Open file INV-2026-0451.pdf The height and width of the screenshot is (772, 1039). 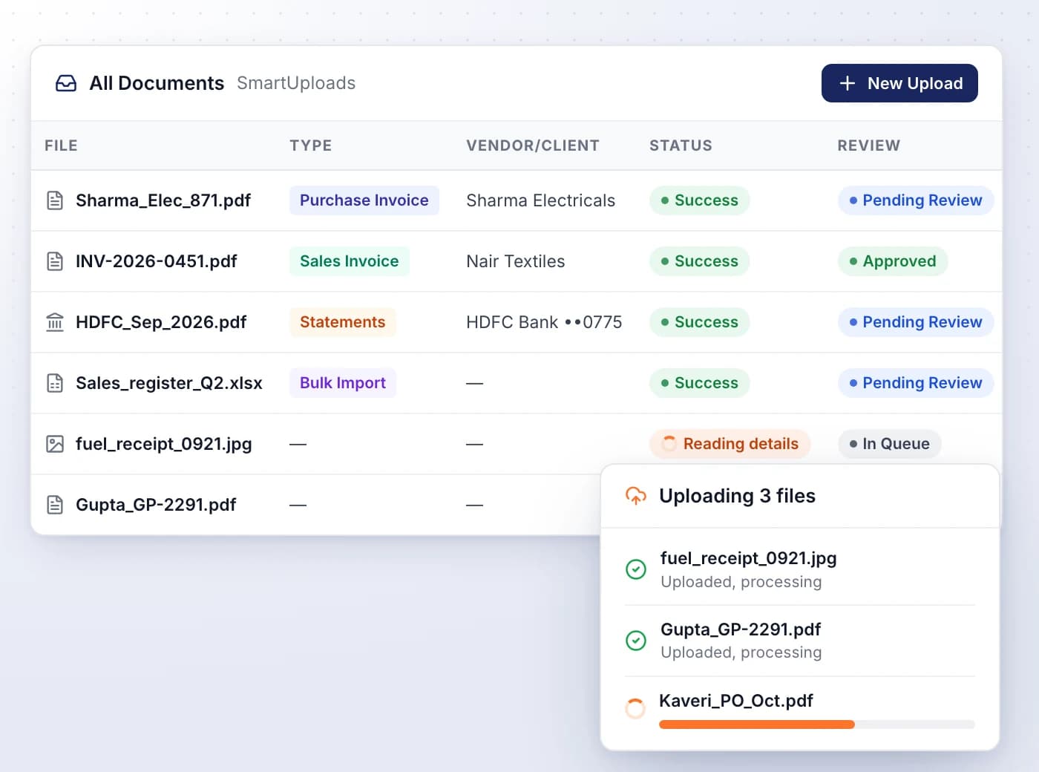pos(157,261)
